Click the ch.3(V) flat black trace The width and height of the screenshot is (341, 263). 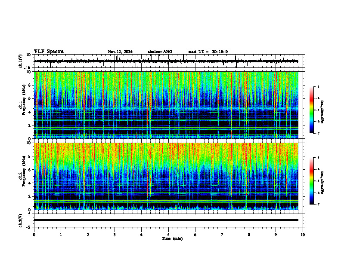pyautogui.click(x=166, y=220)
